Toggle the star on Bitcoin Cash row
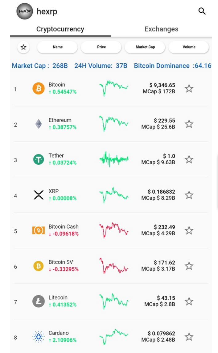Image resolution: width=218 pixels, height=353 pixels. [x=189, y=230]
